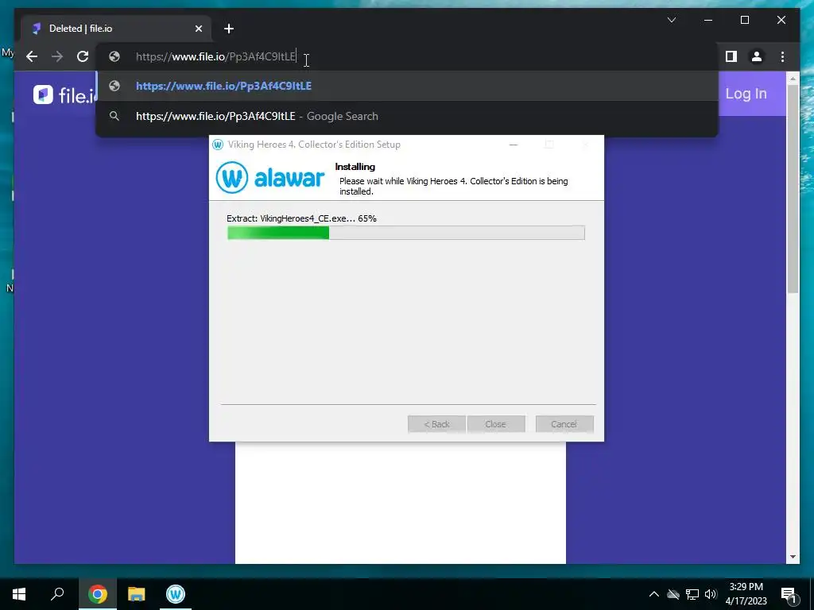Image resolution: width=814 pixels, height=610 pixels.
Task: Choose the file.io URL autocomplete suggestion
Action: coord(408,86)
